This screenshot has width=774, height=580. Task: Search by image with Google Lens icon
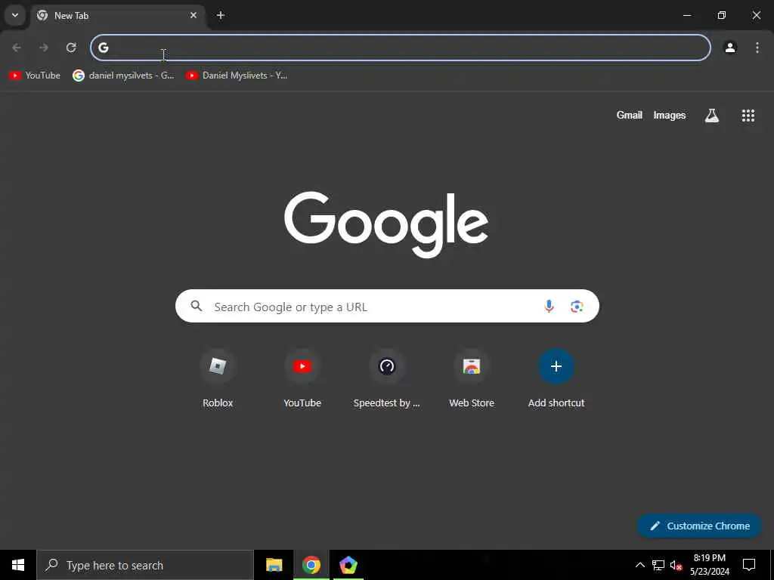coord(577,307)
